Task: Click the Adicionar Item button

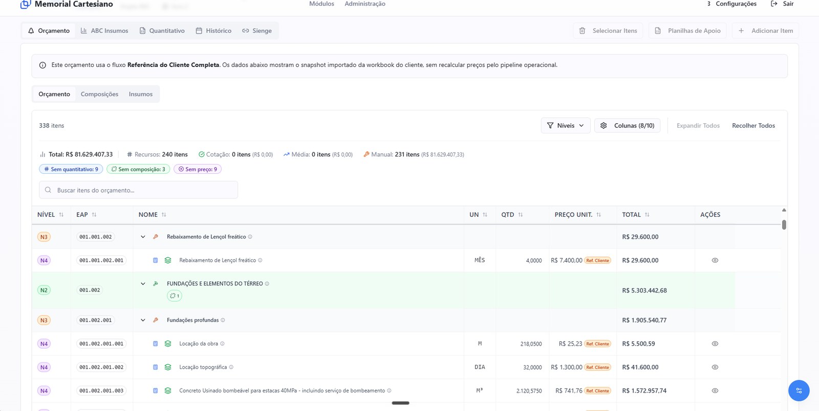Action: pos(765,31)
